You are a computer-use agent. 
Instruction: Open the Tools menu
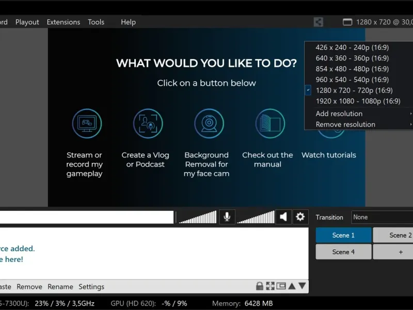[96, 22]
